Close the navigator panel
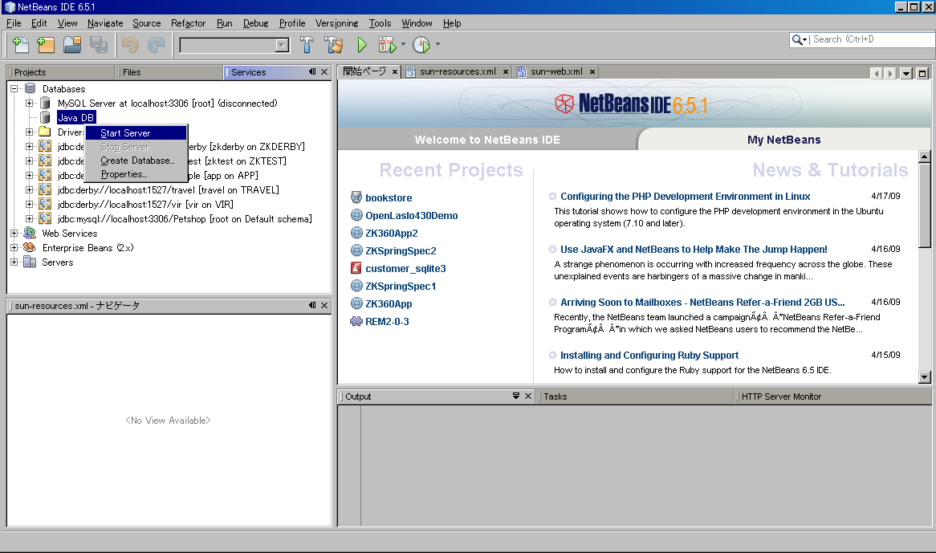 point(324,306)
